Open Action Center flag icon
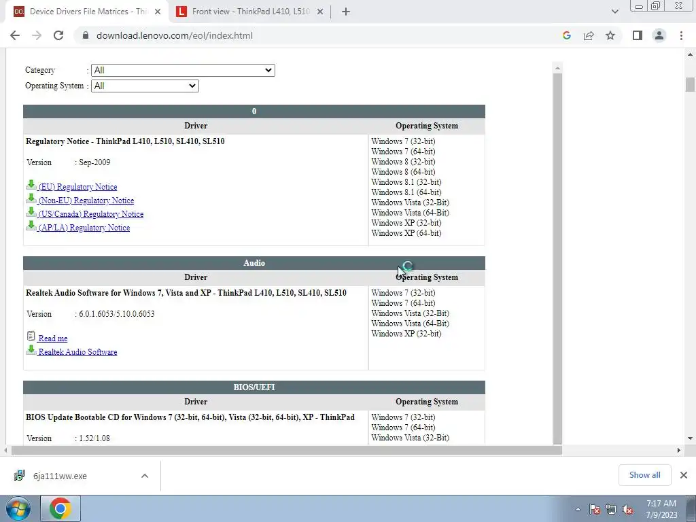Image resolution: width=696 pixels, height=522 pixels. 595,510
